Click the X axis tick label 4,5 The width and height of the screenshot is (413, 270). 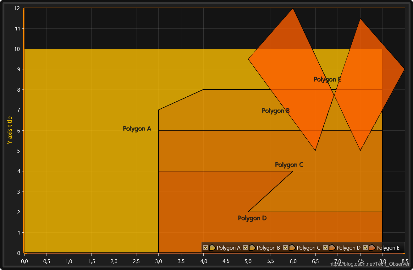click(x=226, y=261)
